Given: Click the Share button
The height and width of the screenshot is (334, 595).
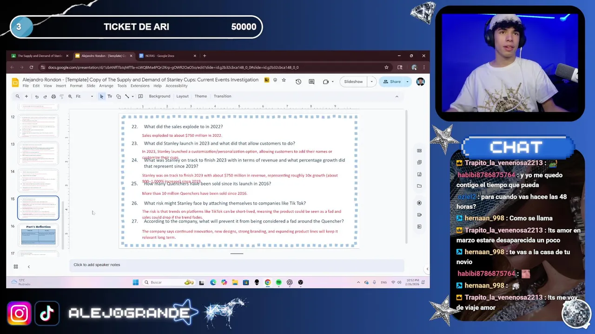Looking at the screenshot, I should coord(391,82).
